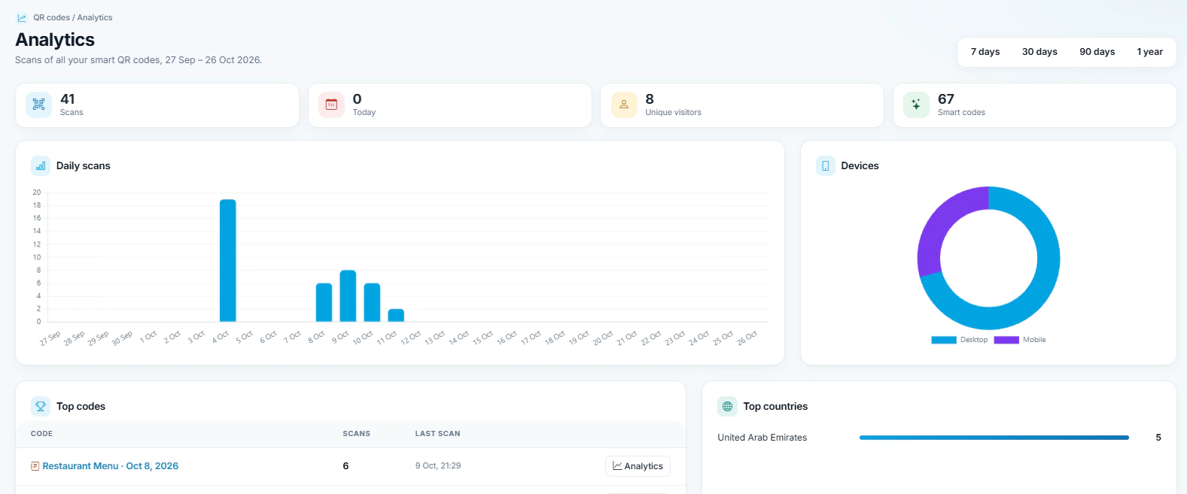
Task: Click the SCANS column header
Action: click(357, 434)
